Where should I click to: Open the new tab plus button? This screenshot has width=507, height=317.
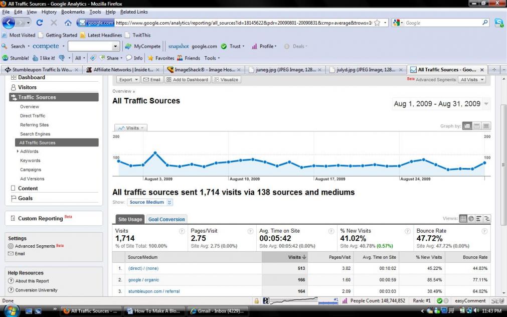coord(494,70)
